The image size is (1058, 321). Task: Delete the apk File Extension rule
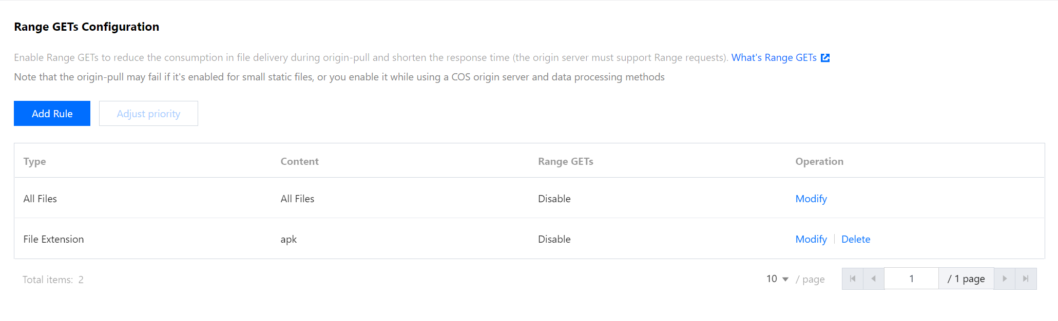(x=855, y=239)
